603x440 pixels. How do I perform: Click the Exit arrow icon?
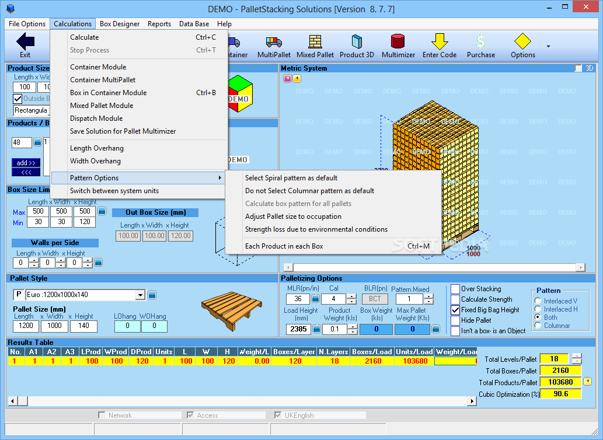point(25,41)
